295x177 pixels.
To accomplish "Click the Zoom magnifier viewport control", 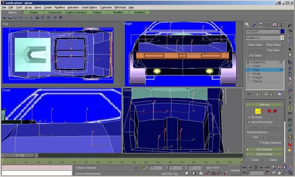I will click(273, 167).
